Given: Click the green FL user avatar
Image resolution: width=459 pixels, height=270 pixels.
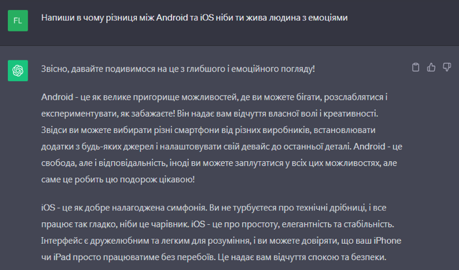Looking at the screenshot, I should [18, 20].
